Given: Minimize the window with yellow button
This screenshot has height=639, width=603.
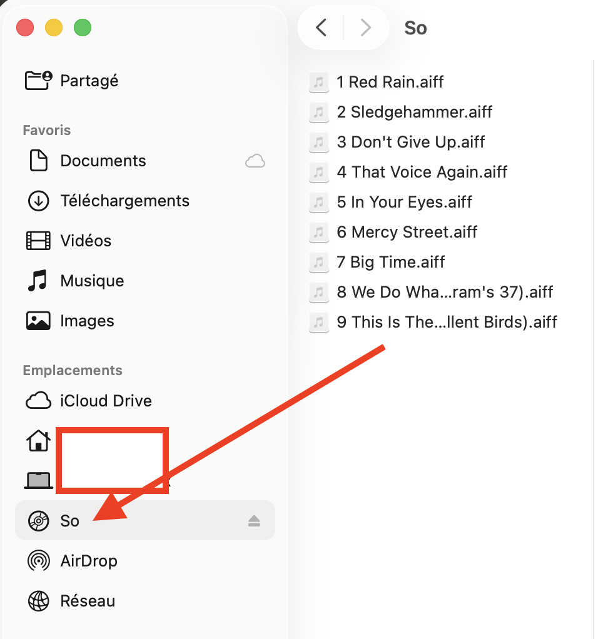Looking at the screenshot, I should [x=54, y=28].
